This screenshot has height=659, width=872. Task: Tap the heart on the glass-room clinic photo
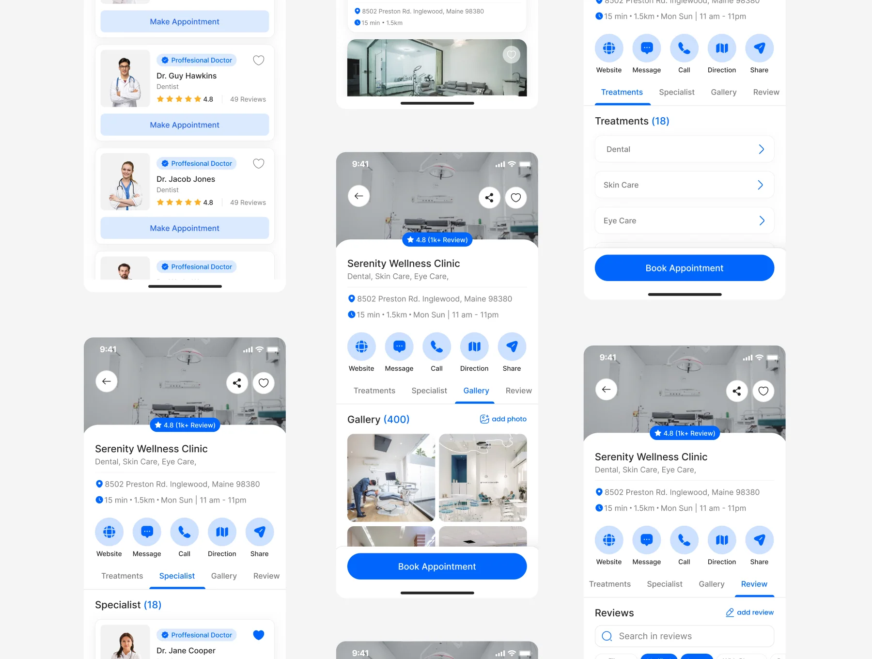(511, 55)
